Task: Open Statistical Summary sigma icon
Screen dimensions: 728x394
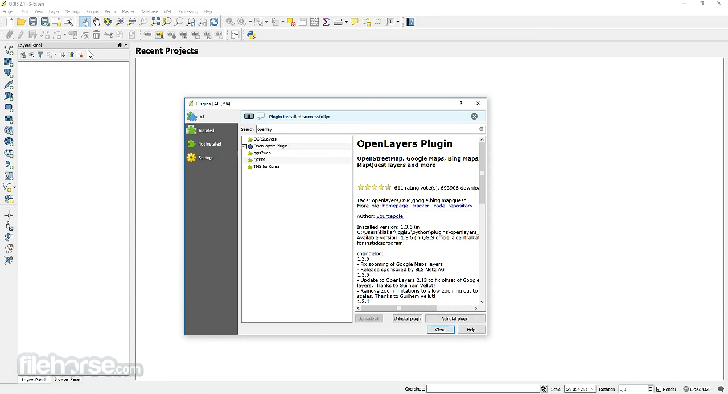Action: pyautogui.click(x=326, y=22)
